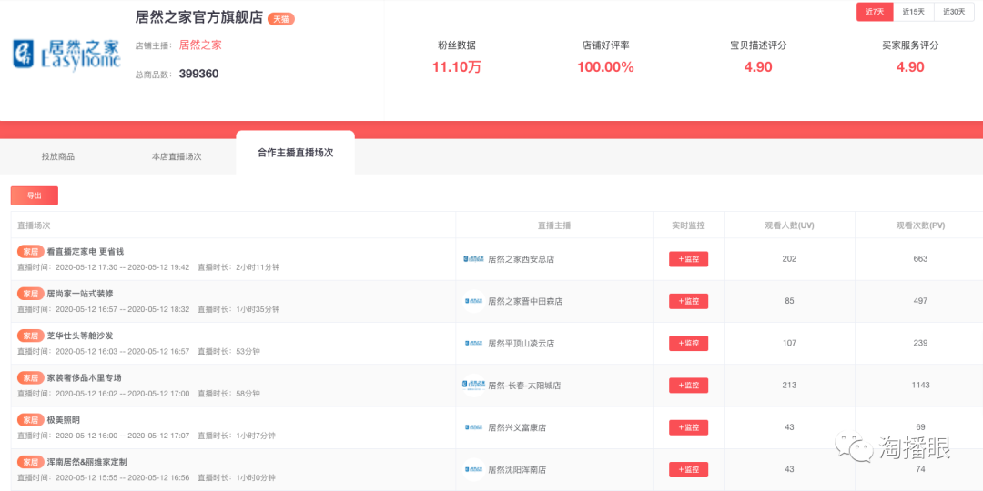Click PV value 1143
The width and height of the screenshot is (983, 491).
pyautogui.click(x=920, y=386)
